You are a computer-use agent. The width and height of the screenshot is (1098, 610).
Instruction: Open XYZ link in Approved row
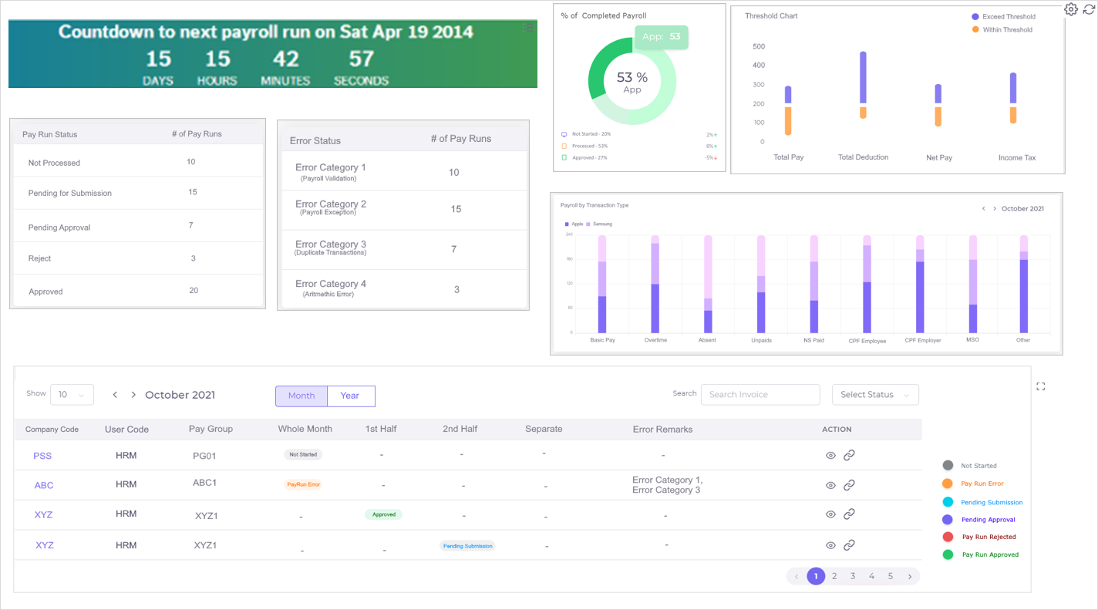[44, 514]
